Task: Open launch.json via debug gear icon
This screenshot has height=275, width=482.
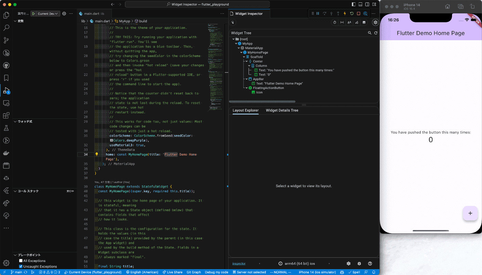Action: 64,14
